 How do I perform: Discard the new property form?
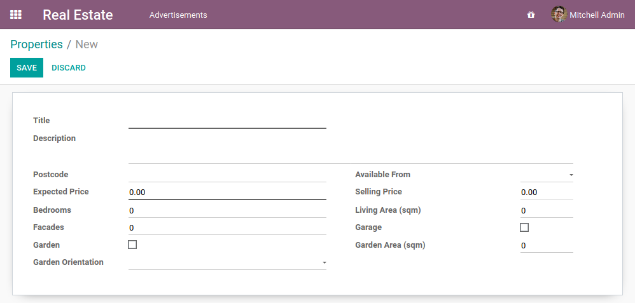69,68
